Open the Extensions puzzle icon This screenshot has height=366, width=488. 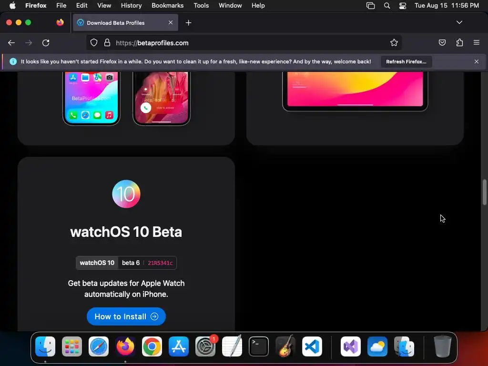[x=459, y=42]
